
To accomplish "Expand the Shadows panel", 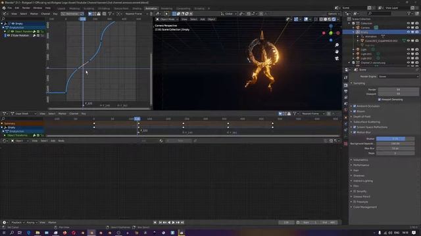I will (359, 176).
